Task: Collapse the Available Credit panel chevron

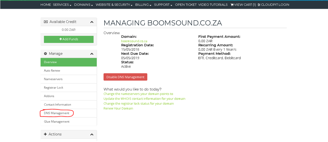Action: coord(92,22)
